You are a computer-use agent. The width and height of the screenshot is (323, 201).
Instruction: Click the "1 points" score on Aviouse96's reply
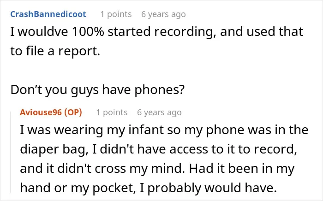pos(112,112)
